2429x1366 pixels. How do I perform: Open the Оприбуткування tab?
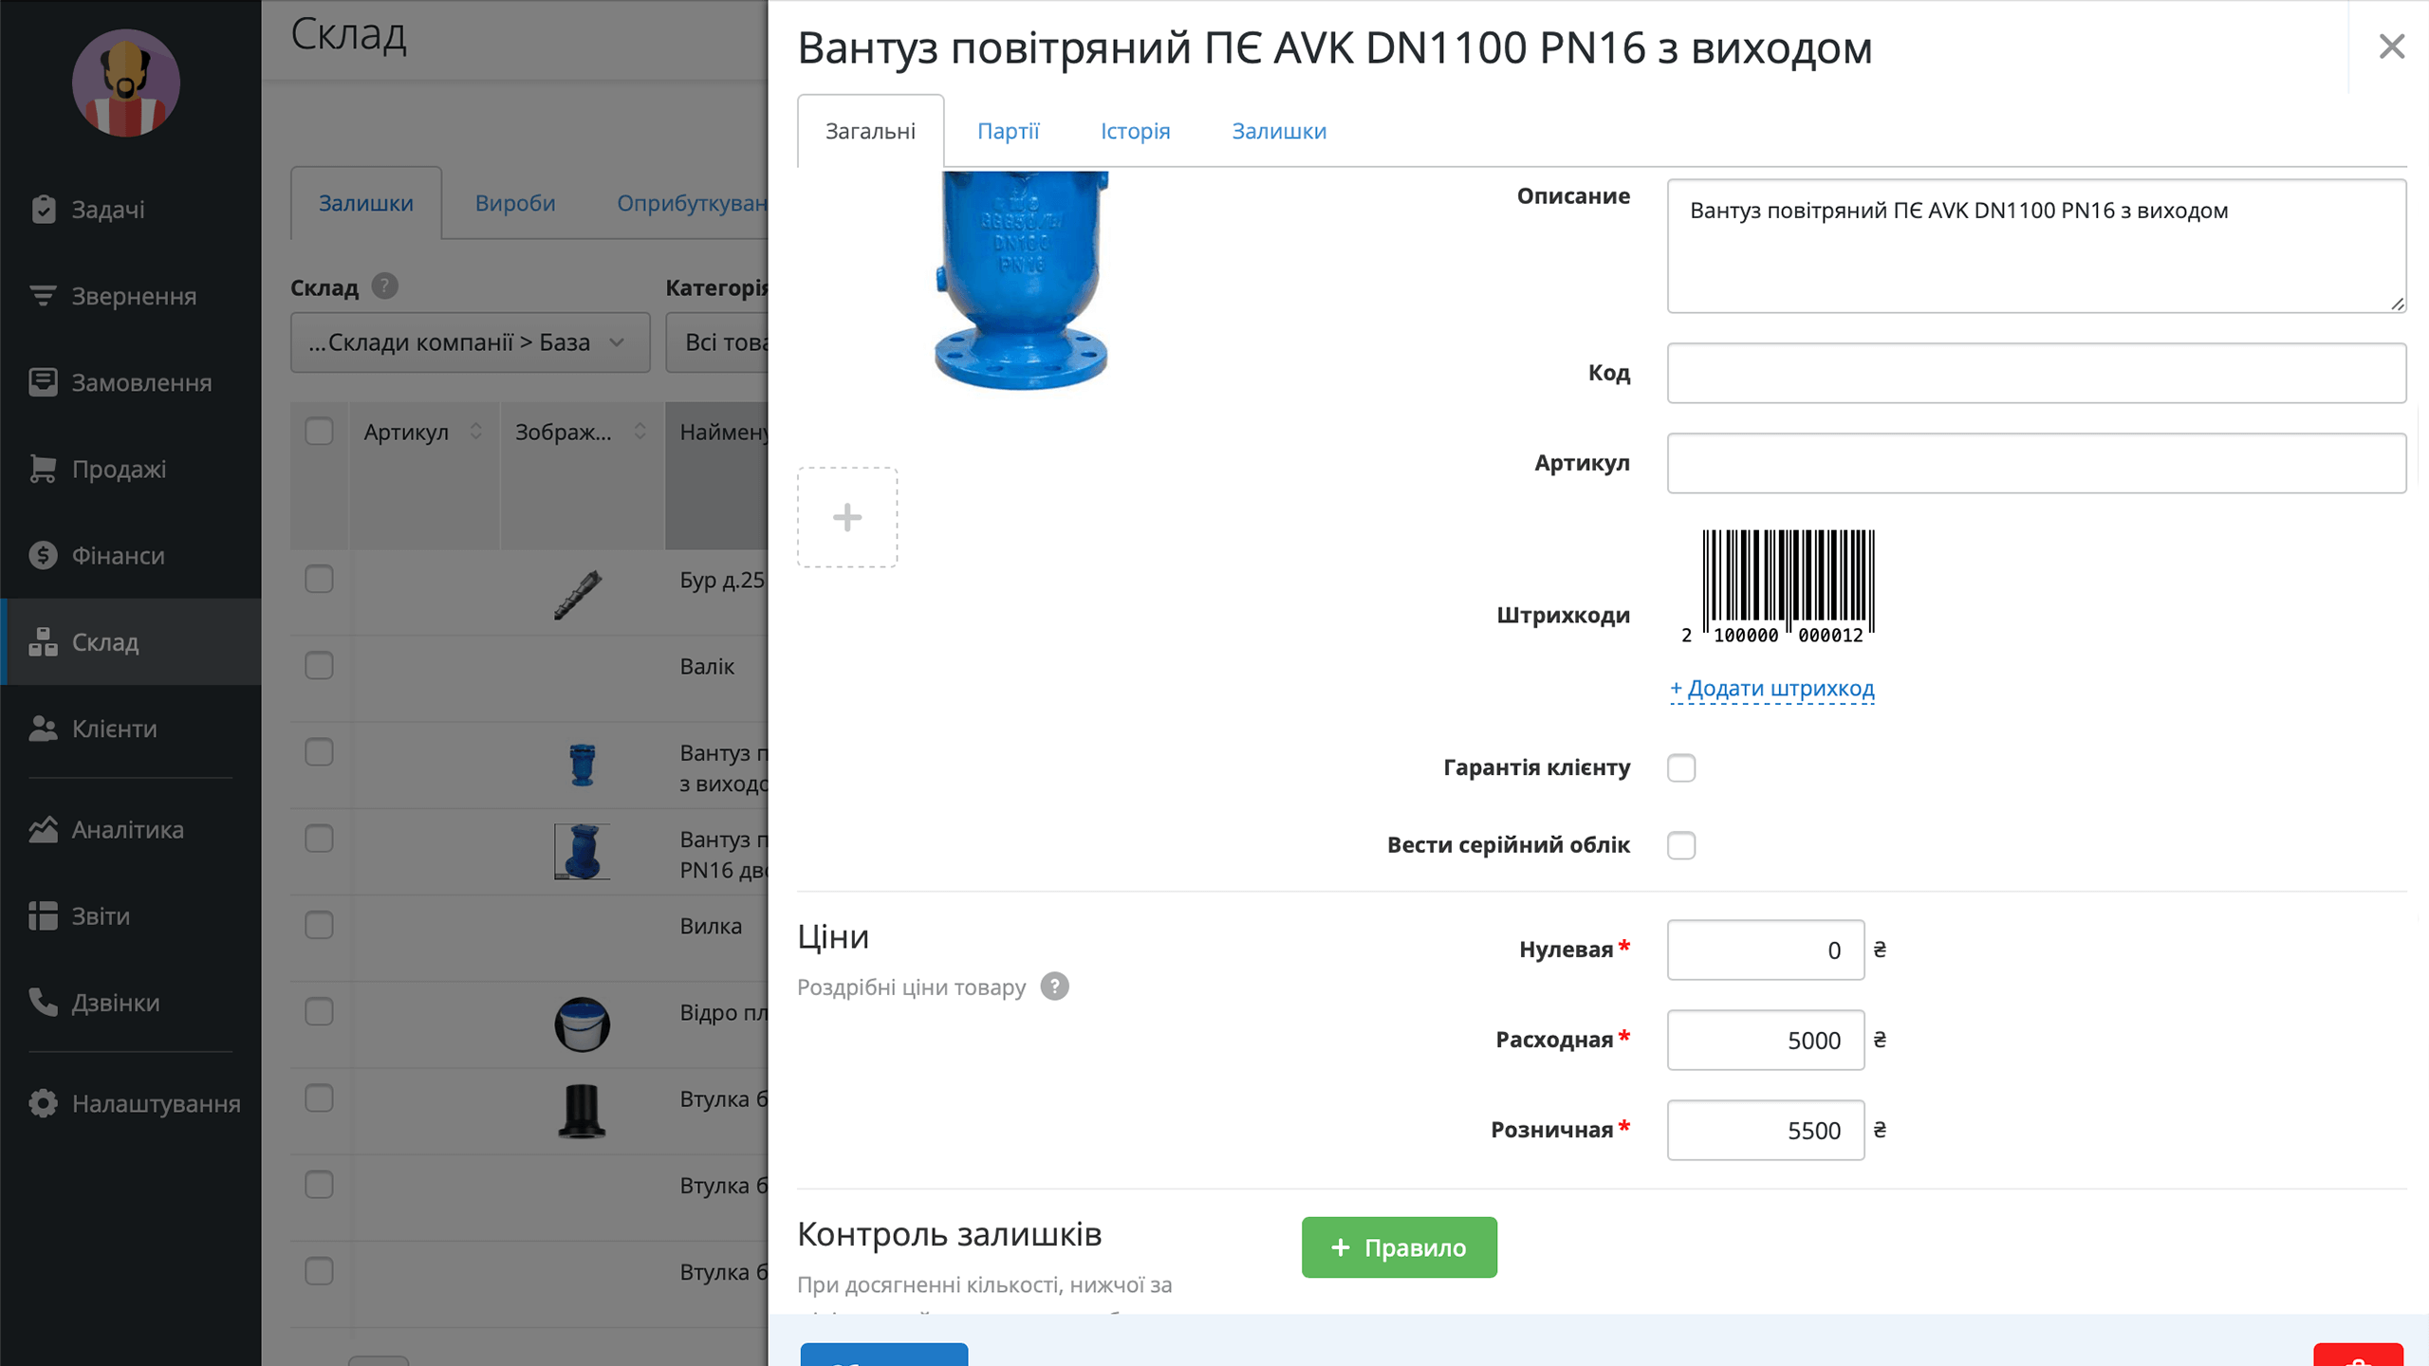(692, 203)
